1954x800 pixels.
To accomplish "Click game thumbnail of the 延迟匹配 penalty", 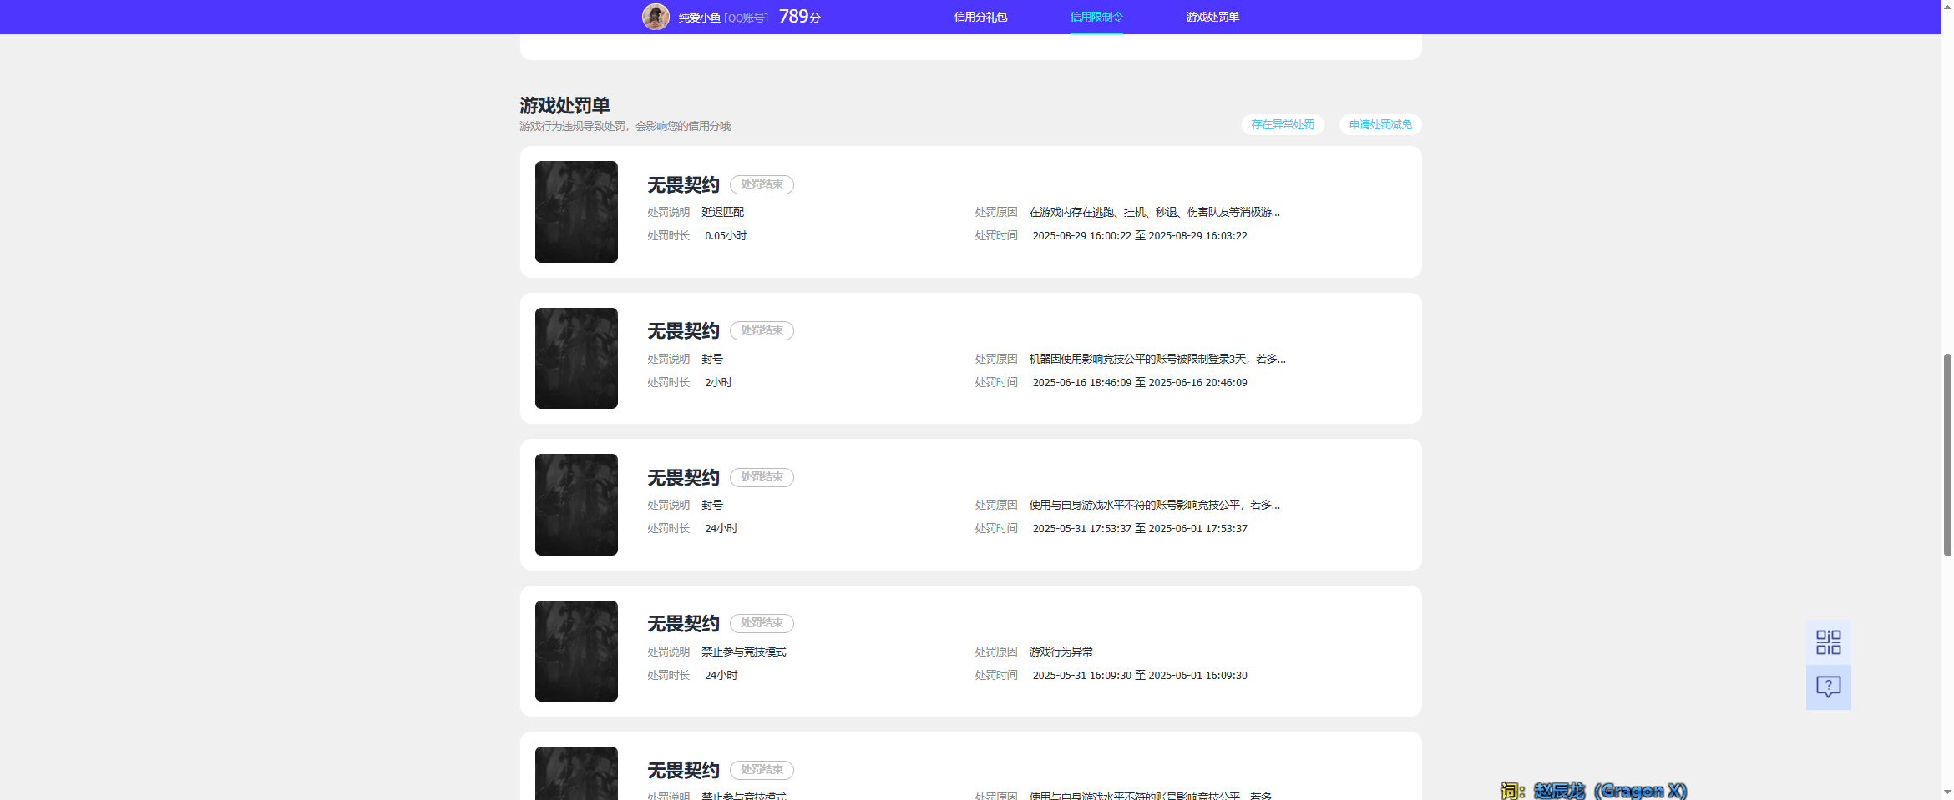I will pyautogui.click(x=576, y=212).
